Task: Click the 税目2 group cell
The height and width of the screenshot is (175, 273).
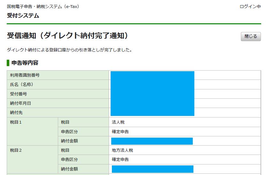Action: click(x=16, y=150)
